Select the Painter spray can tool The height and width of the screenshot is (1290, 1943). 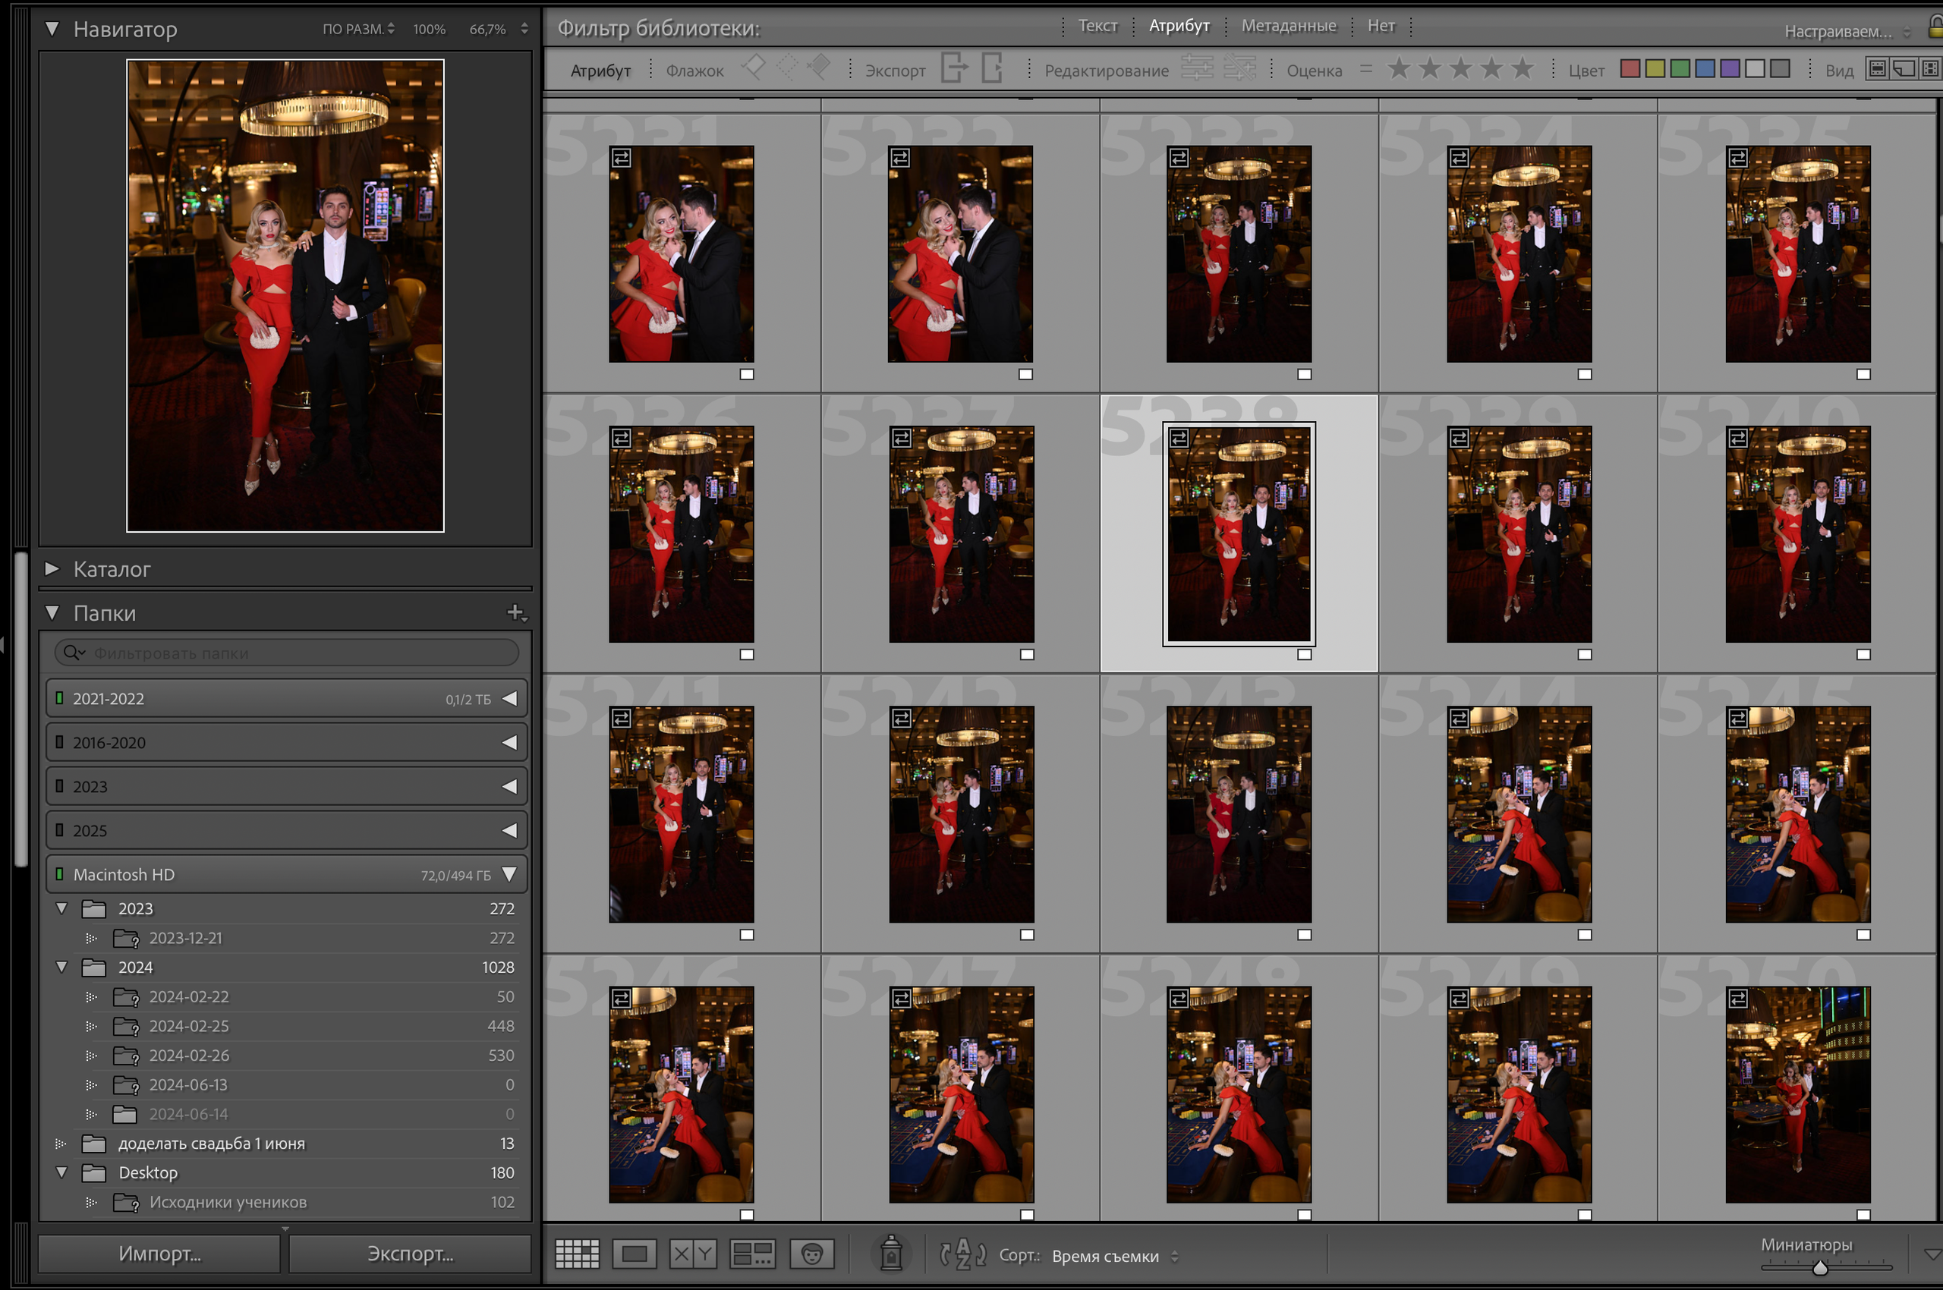891,1254
